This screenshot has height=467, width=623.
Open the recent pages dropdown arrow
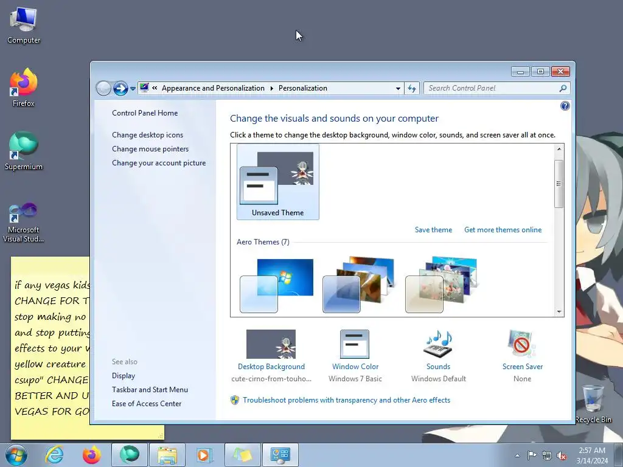tap(133, 89)
